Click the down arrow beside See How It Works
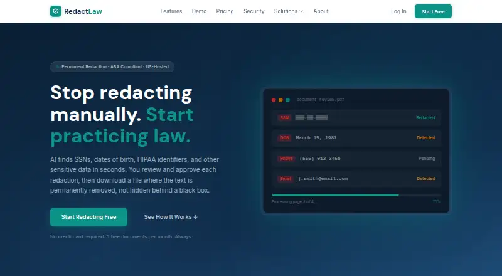 [196, 217]
